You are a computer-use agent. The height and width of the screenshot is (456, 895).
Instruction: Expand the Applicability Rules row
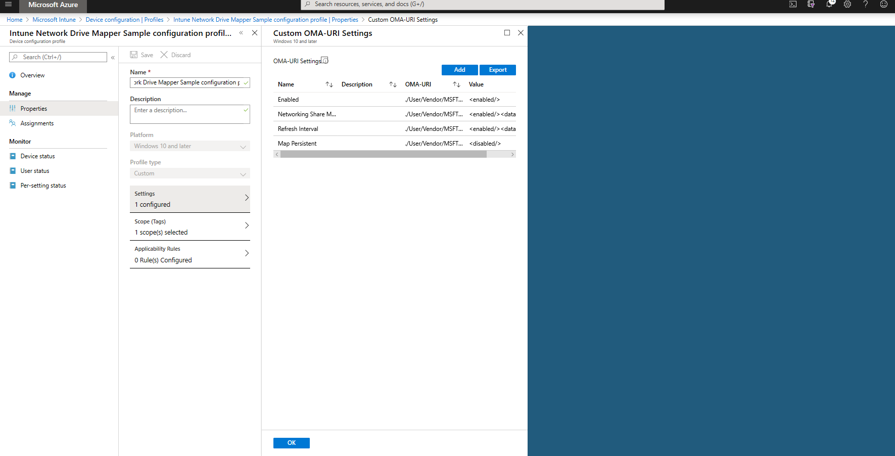(x=190, y=255)
